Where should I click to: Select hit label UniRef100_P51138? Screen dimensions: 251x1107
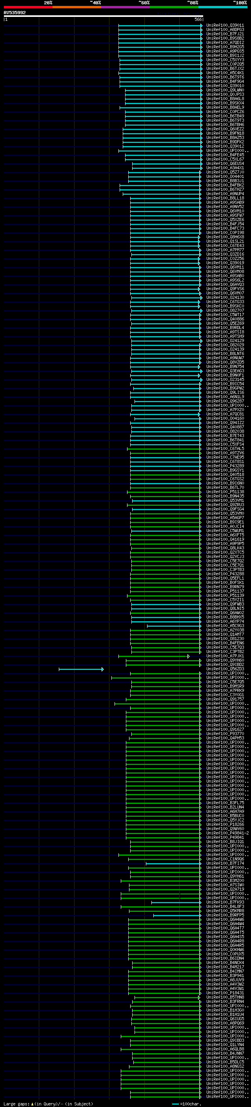pos(225,492)
